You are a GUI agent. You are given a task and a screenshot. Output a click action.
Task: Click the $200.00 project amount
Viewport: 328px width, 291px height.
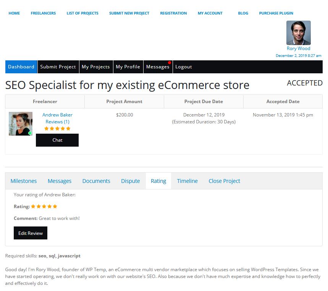[124, 115]
